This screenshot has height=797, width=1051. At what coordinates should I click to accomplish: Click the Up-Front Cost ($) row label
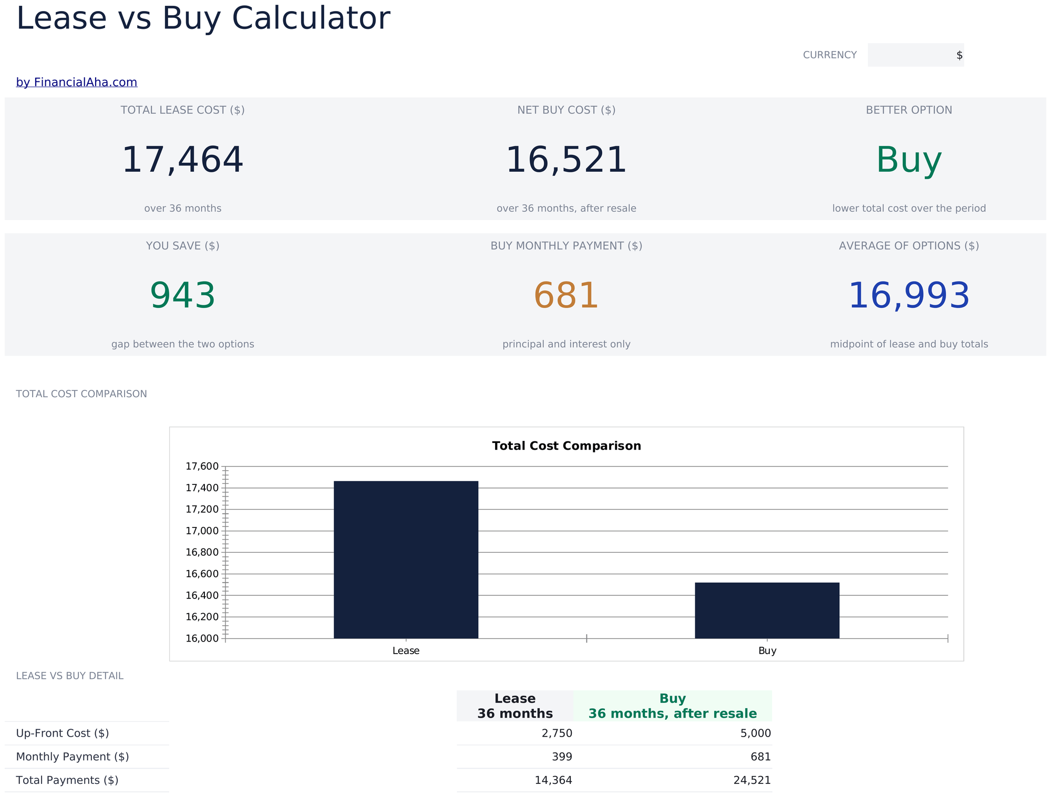tap(63, 733)
